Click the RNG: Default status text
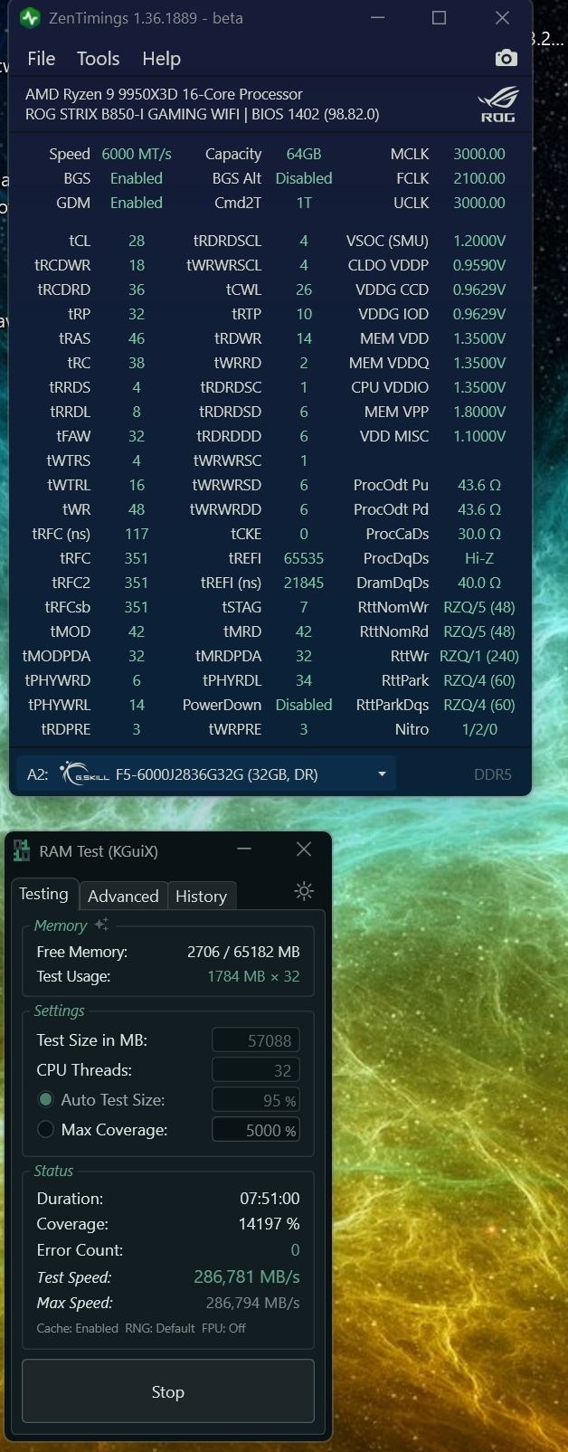This screenshot has height=1452, width=568. [159, 1328]
